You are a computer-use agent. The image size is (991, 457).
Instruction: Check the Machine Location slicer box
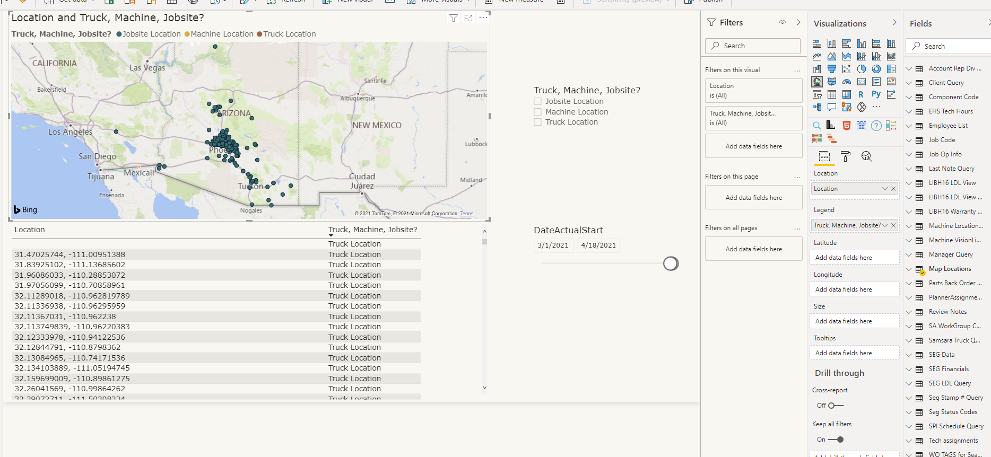(537, 112)
